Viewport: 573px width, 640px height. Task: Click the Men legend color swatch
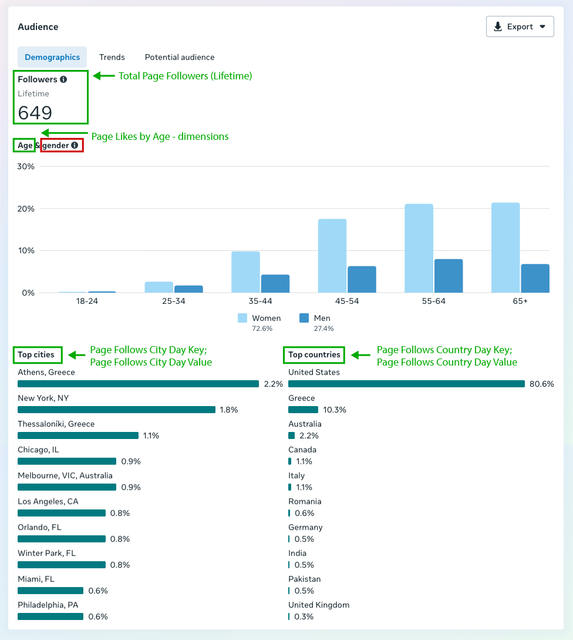304,318
